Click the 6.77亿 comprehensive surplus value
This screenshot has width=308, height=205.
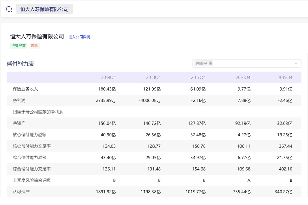click(x=244, y=157)
